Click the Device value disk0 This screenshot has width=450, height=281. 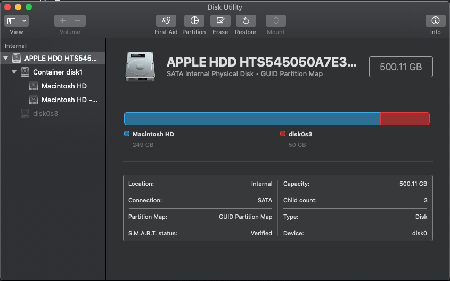point(420,233)
